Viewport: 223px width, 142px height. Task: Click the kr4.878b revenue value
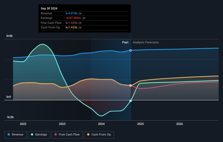71,13
